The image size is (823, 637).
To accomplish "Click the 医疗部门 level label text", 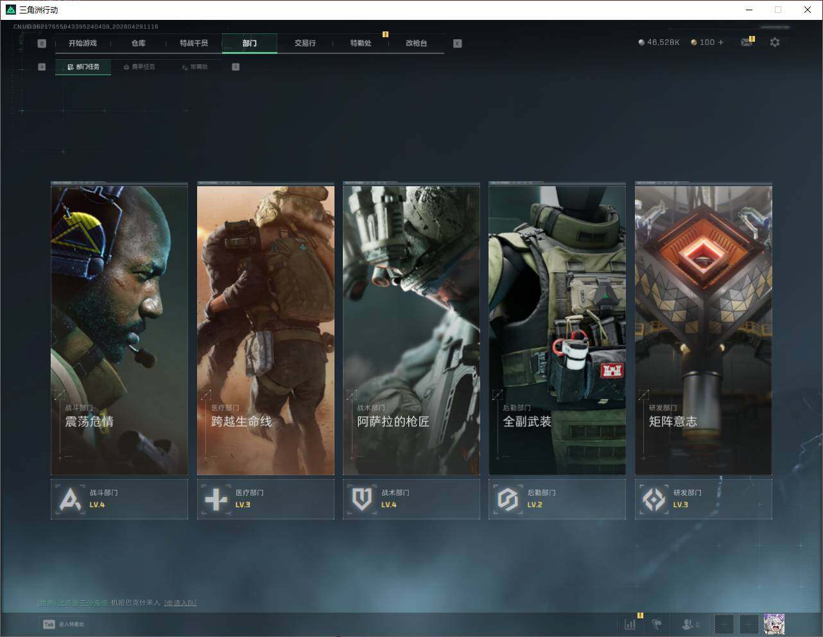I will pyautogui.click(x=243, y=505).
